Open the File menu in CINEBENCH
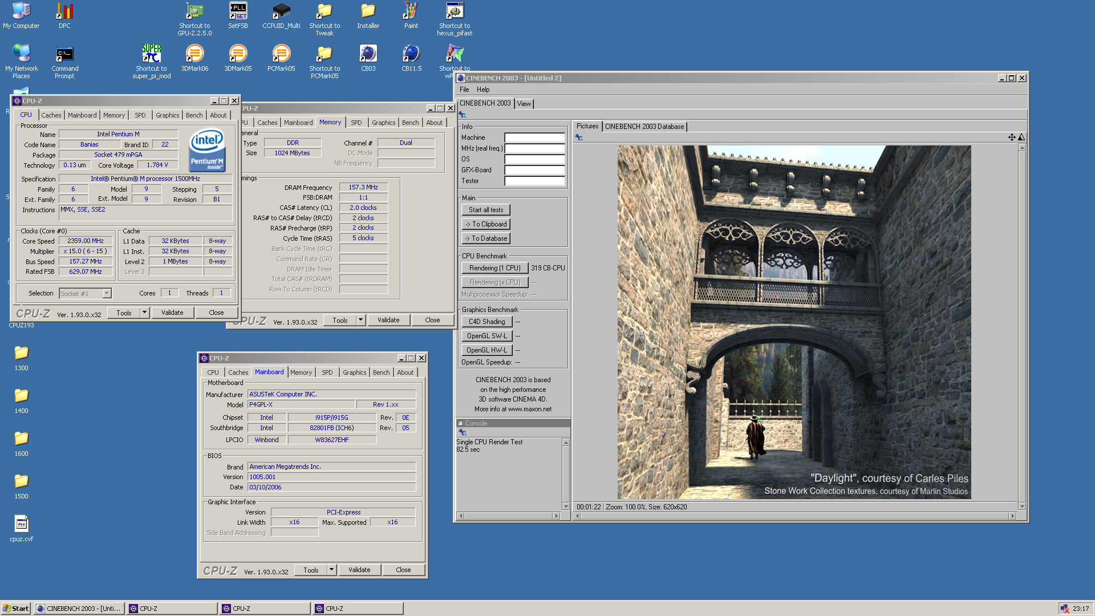 coord(464,90)
